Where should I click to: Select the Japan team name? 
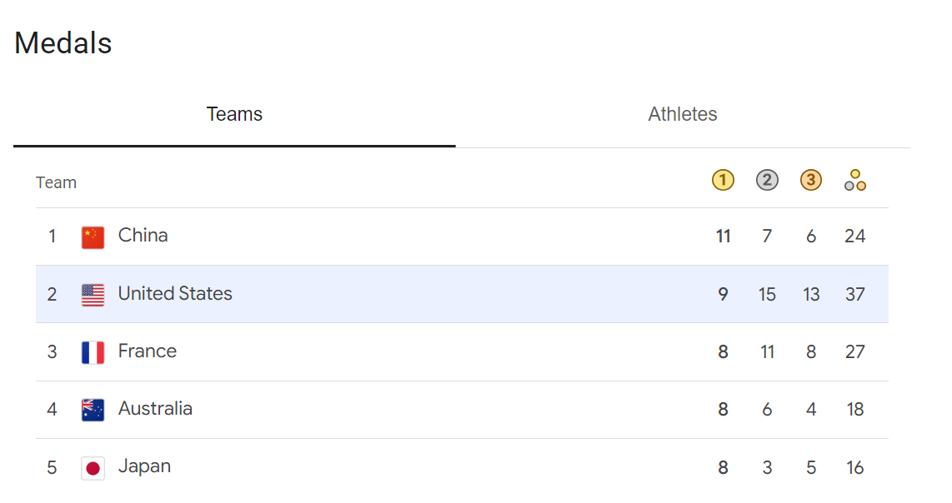point(144,466)
